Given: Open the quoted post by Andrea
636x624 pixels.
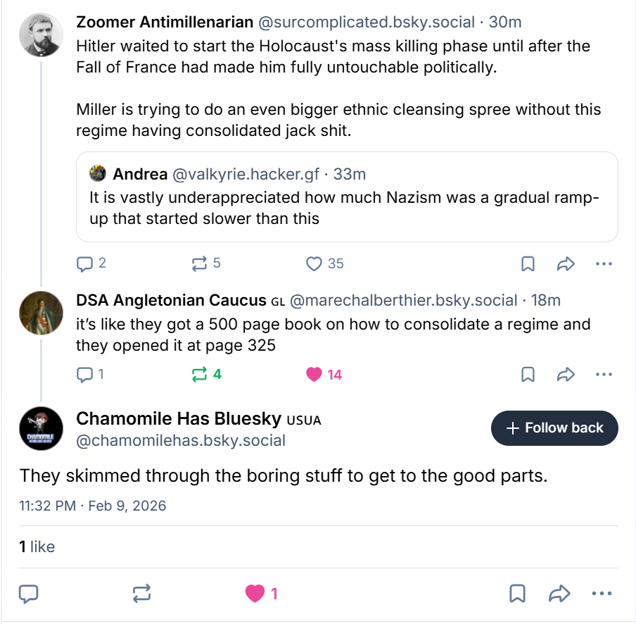Looking at the screenshot, I should (x=346, y=197).
